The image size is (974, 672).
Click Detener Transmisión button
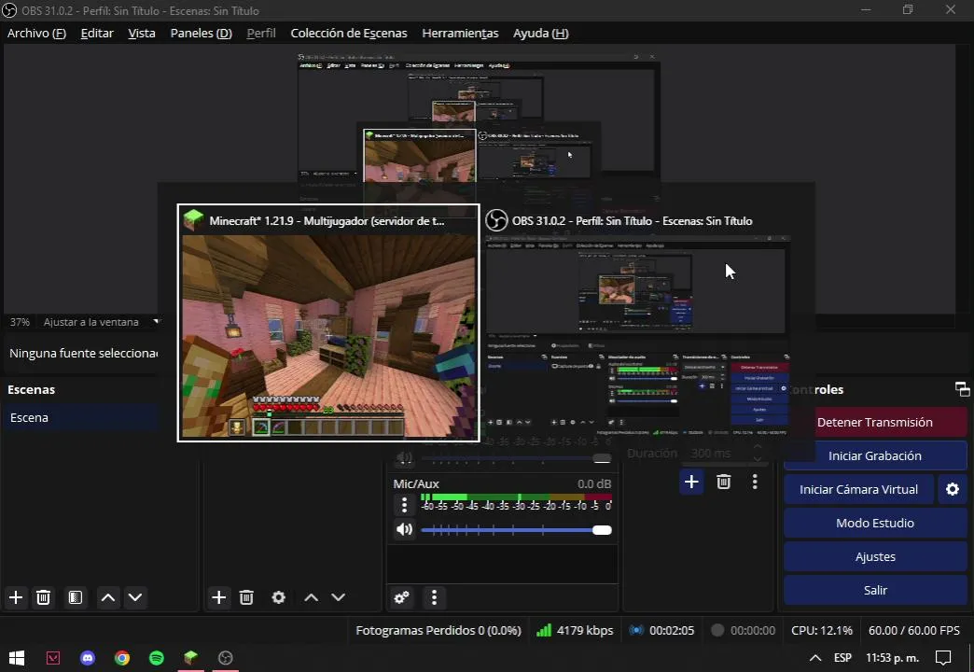tap(875, 422)
